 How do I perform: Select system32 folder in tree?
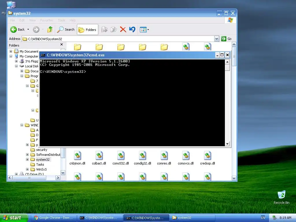pyautogui.click(x=43, y=160)
